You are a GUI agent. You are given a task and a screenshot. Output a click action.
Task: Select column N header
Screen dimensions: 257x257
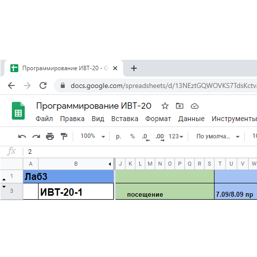(160, 164)
